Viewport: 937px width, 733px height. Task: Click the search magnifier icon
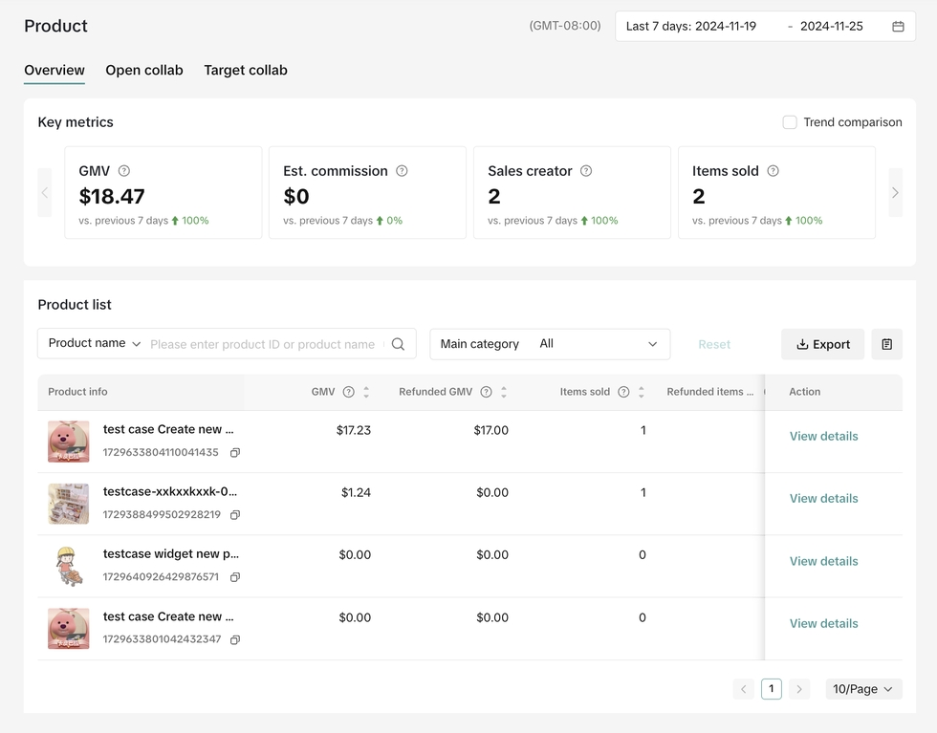398,344
